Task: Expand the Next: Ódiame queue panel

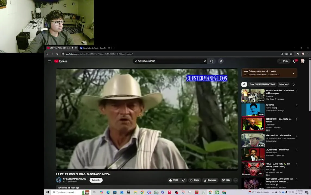Action: point(293,73)
